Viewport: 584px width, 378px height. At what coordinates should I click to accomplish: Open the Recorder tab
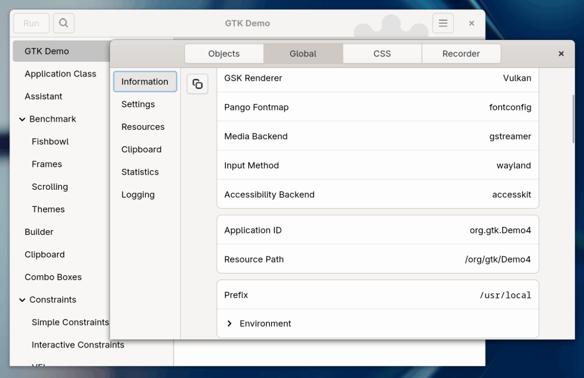[x=461, y=54]
